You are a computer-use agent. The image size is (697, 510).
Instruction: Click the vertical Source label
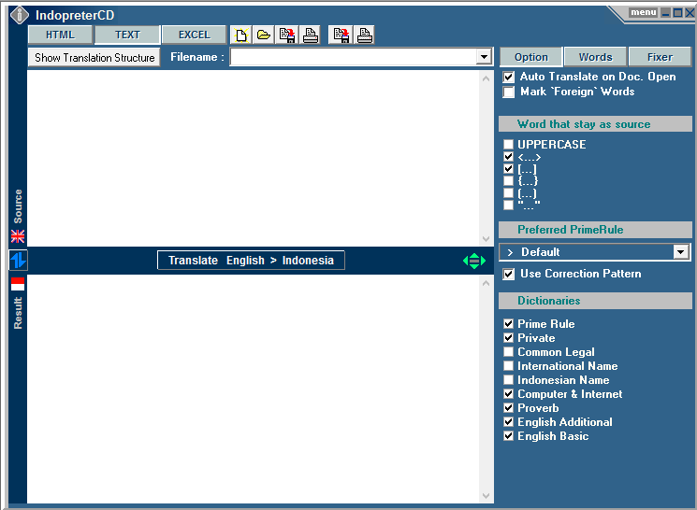pyautogui.click(x=18, y=206)
